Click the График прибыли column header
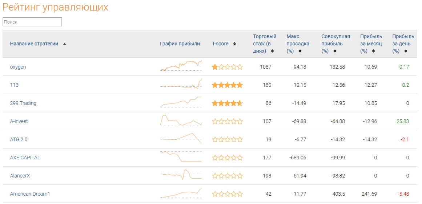 pos(180,44)
